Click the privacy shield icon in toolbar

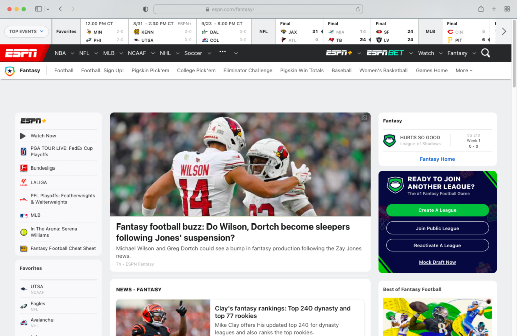point(146,9)
